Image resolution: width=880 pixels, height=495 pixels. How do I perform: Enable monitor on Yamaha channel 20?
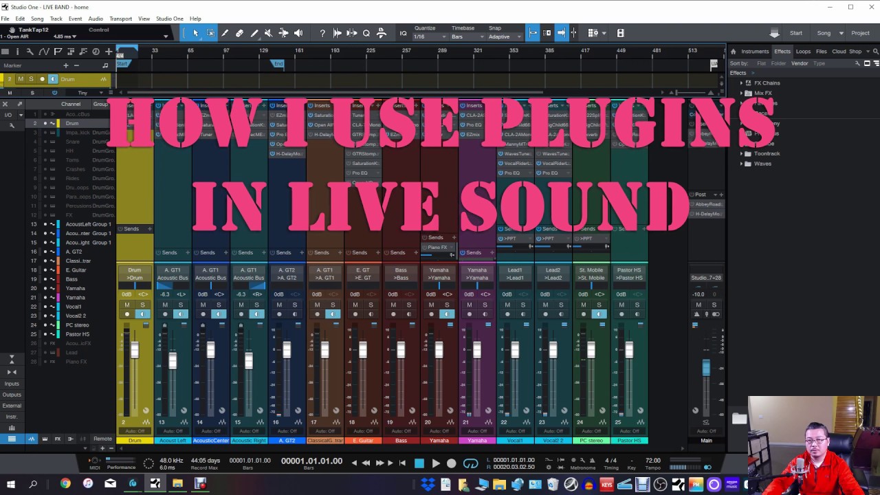pos(447,314)
